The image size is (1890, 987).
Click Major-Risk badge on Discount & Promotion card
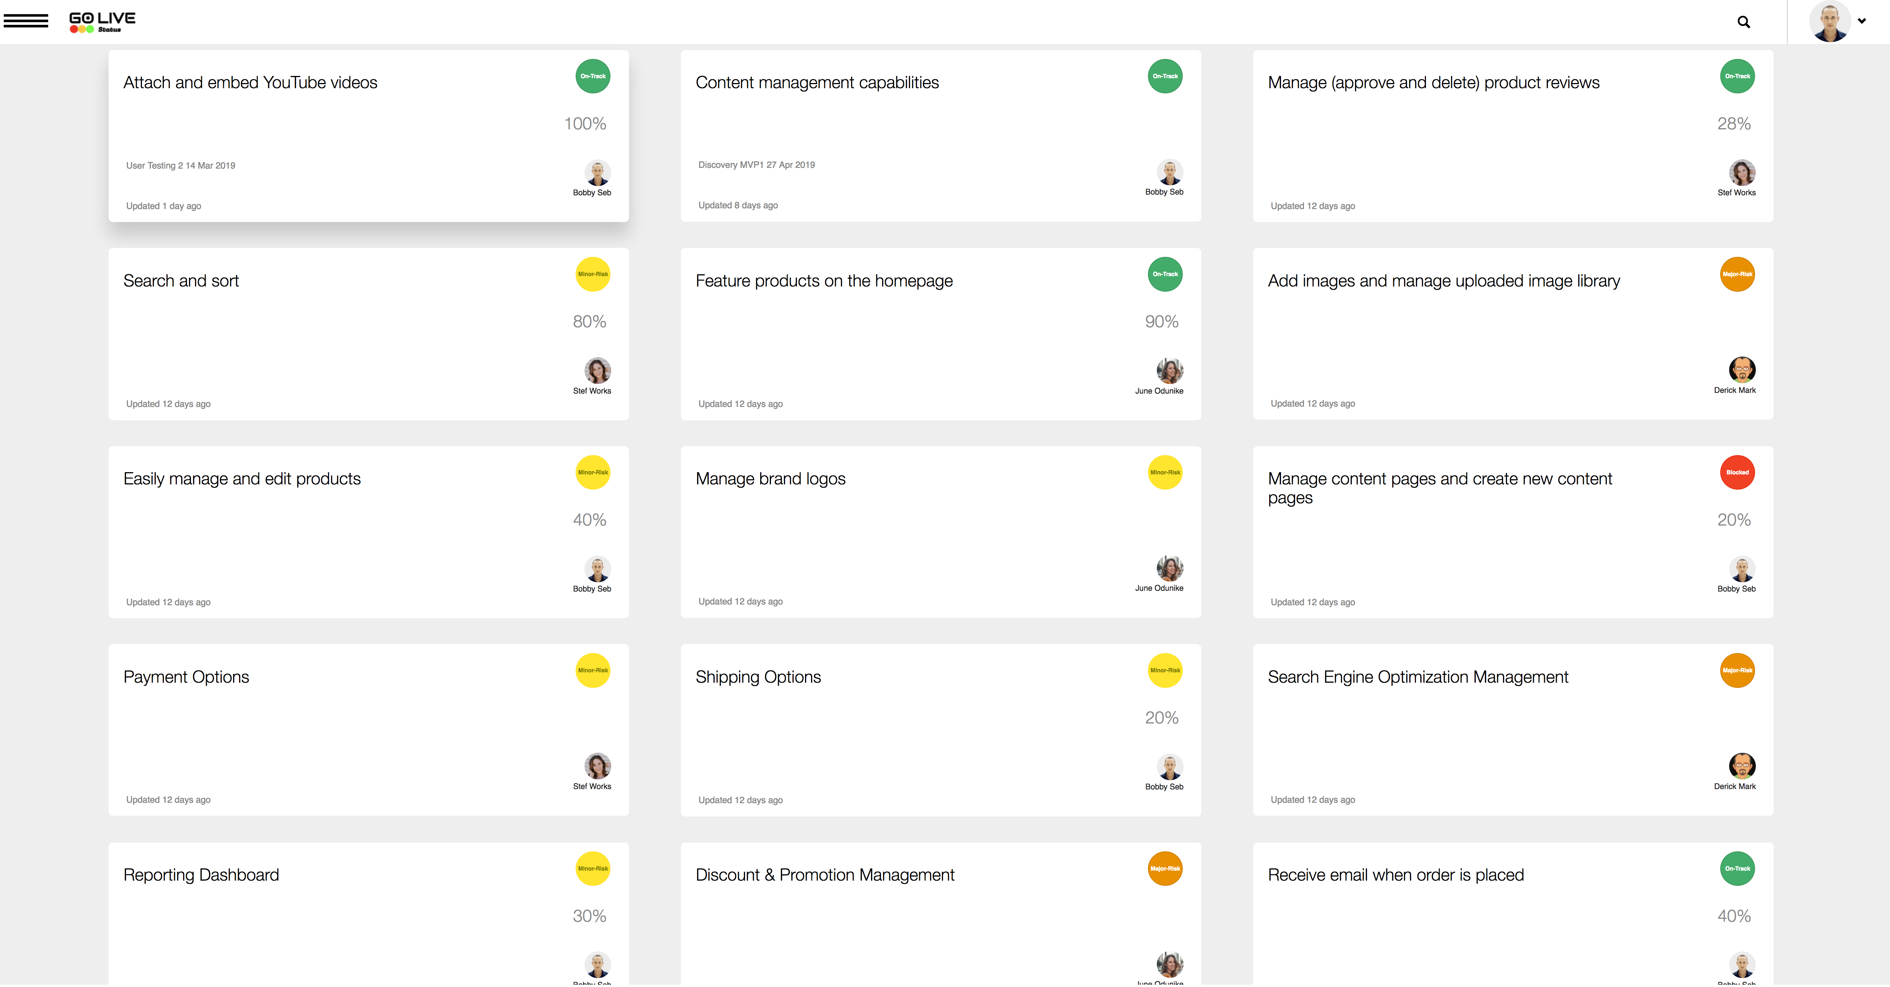pyautogui.click(x=1164, y=869)
